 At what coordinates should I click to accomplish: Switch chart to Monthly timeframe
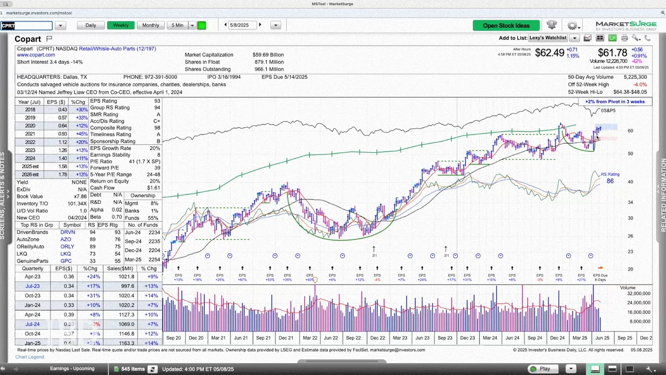coord(151,26)
